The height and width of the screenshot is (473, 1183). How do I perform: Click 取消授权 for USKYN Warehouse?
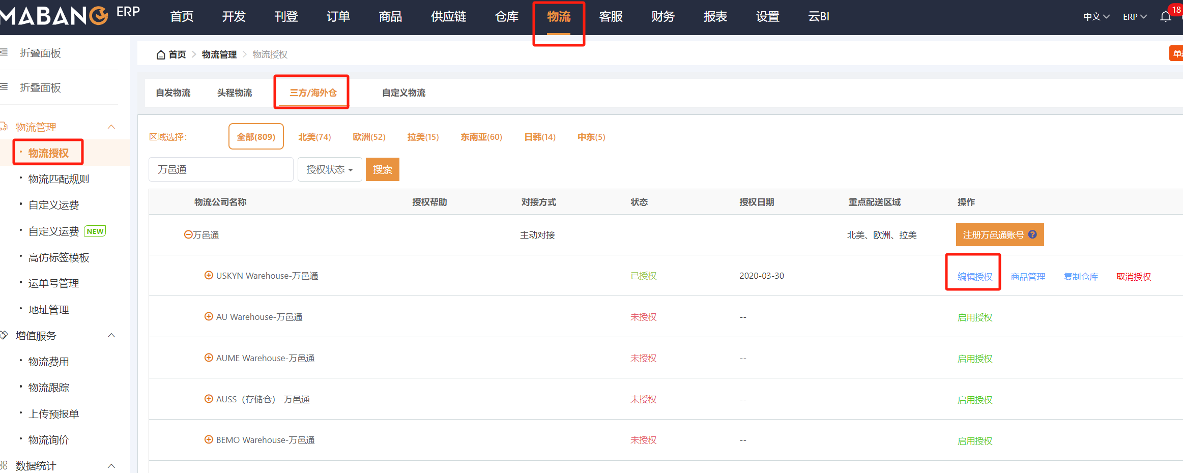[1133, 277]
